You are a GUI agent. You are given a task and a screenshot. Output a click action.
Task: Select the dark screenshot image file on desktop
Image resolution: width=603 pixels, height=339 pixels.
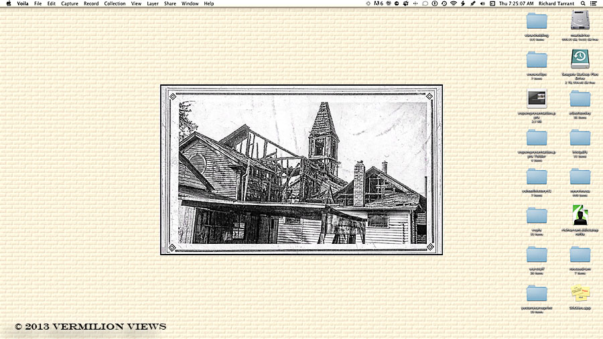click(537, 98)
